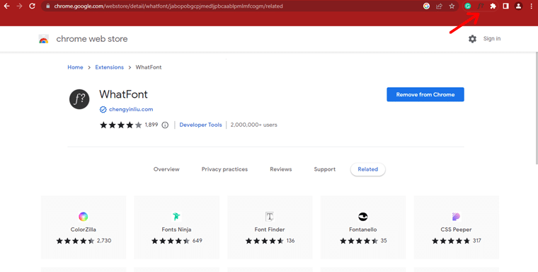Go to Home breadcrumb link

[x=75, y=67]
